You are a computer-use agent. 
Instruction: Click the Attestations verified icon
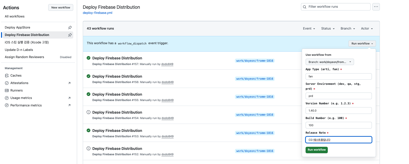[x=7, y=83]
